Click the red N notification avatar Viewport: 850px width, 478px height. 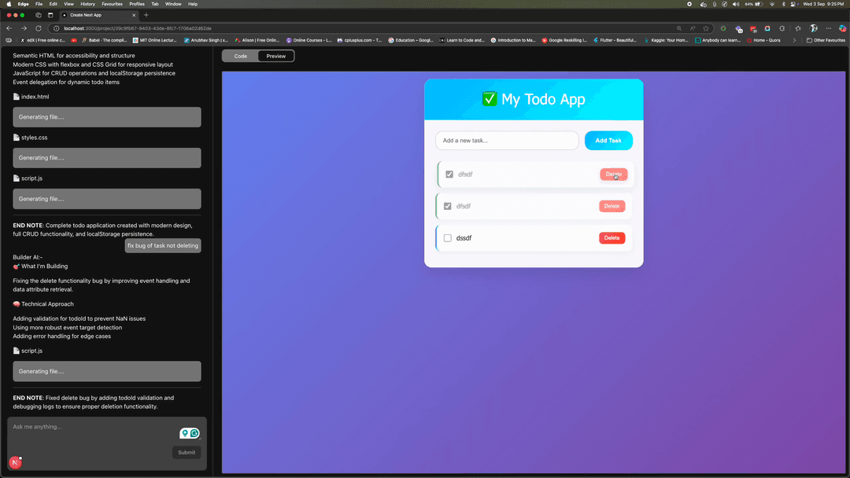(14, 461)
